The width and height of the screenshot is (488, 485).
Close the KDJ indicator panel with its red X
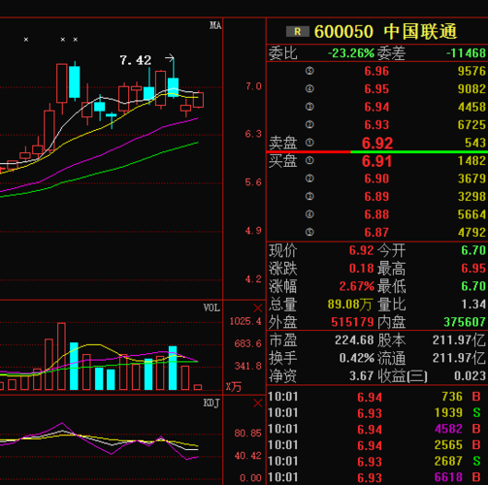pos(258,403)
